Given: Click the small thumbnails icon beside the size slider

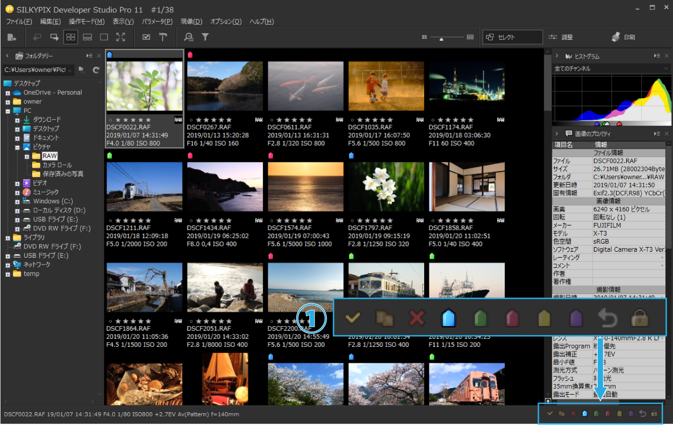Looking at the screenshot, I should 424,37.
